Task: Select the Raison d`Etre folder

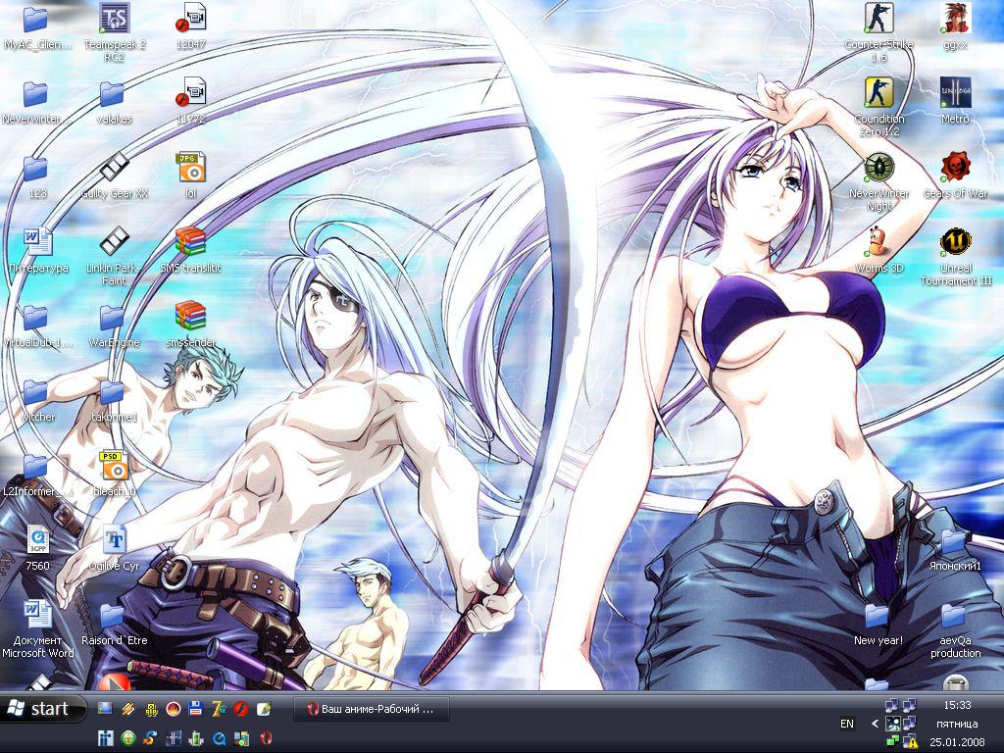Action: point(114,623)
